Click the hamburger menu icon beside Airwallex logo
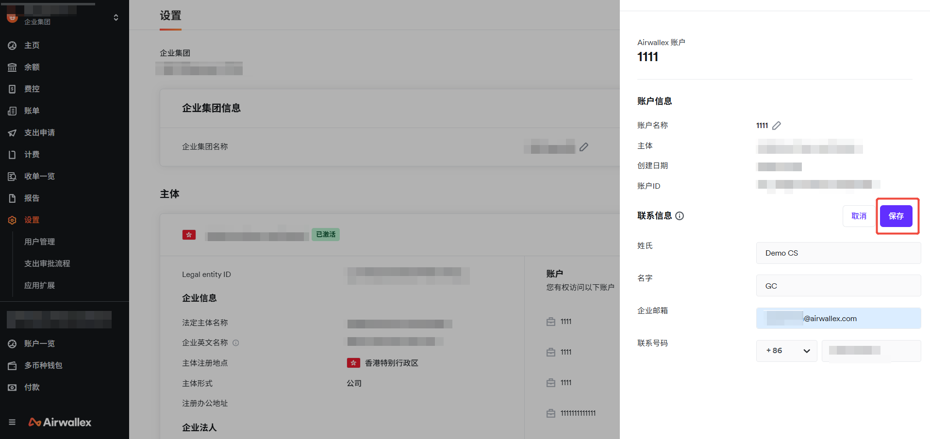Screen dimensions: 930x439 click(x=12, y=422)
